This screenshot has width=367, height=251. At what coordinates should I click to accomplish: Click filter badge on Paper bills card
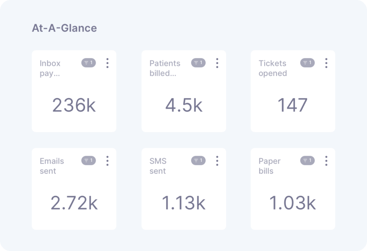click(307, 160)
